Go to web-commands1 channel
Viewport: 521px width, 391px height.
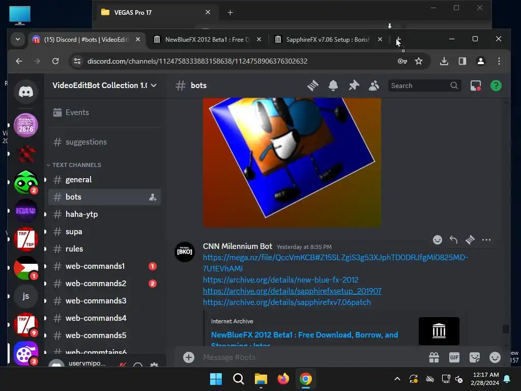[x=105, y=266]
